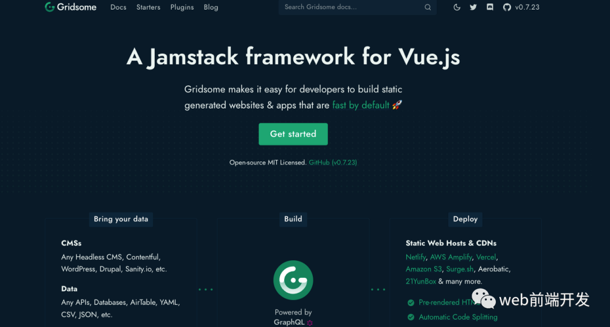The image size is (610, 327).
Task: Open the Docs menu item
Action: (x=118, y=7)
